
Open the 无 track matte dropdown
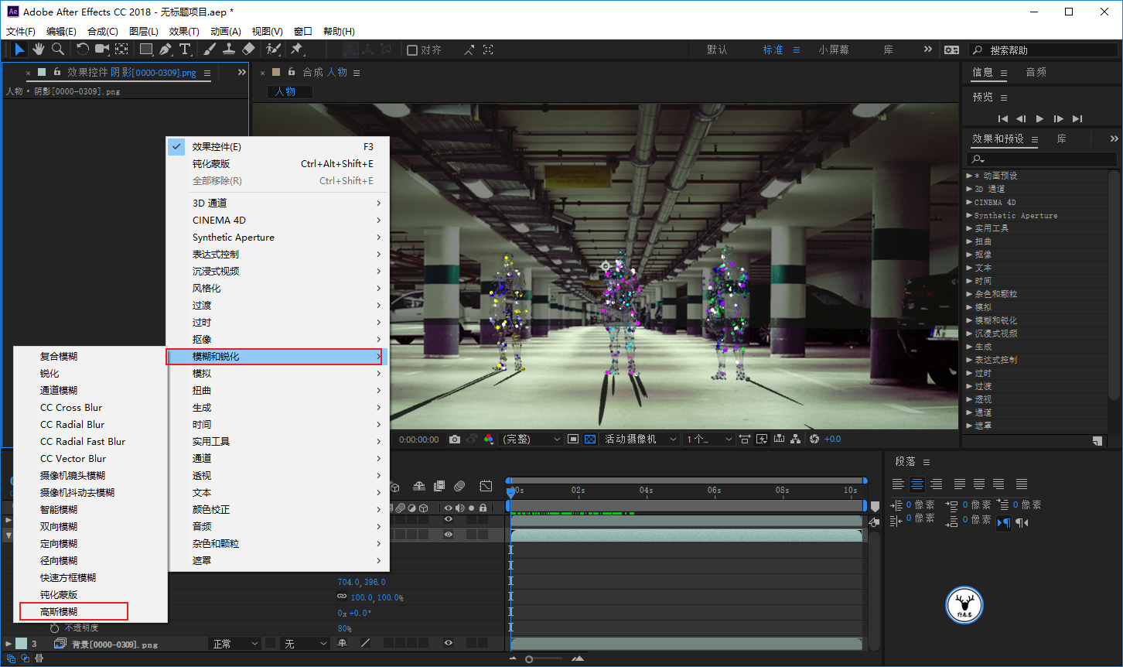(x=305, y=644)
